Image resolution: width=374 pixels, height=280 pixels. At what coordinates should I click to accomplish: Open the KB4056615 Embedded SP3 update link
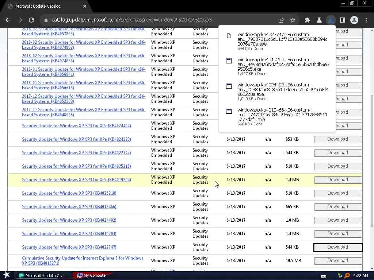pos(84,85)
